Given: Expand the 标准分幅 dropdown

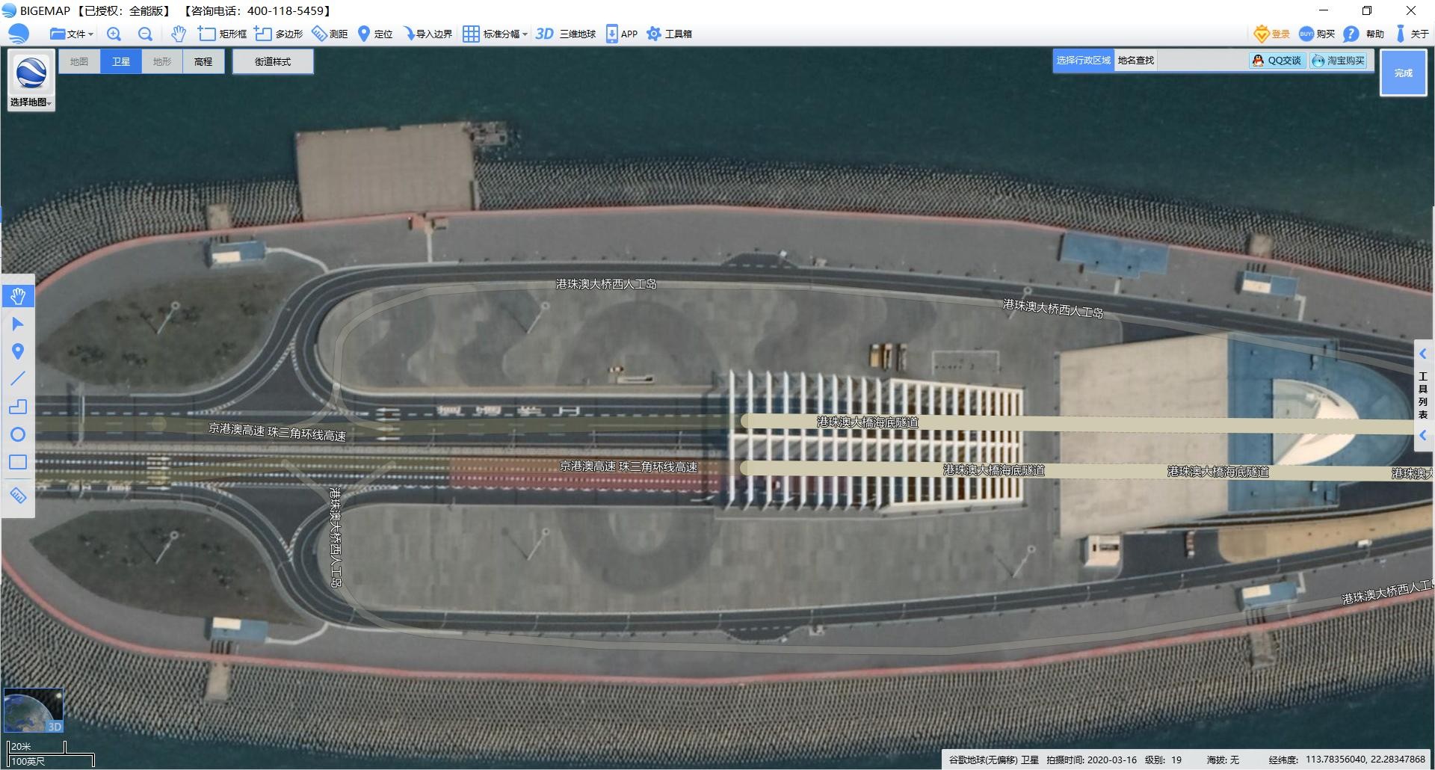Looking at the screenshot, I should coord(496,34).
